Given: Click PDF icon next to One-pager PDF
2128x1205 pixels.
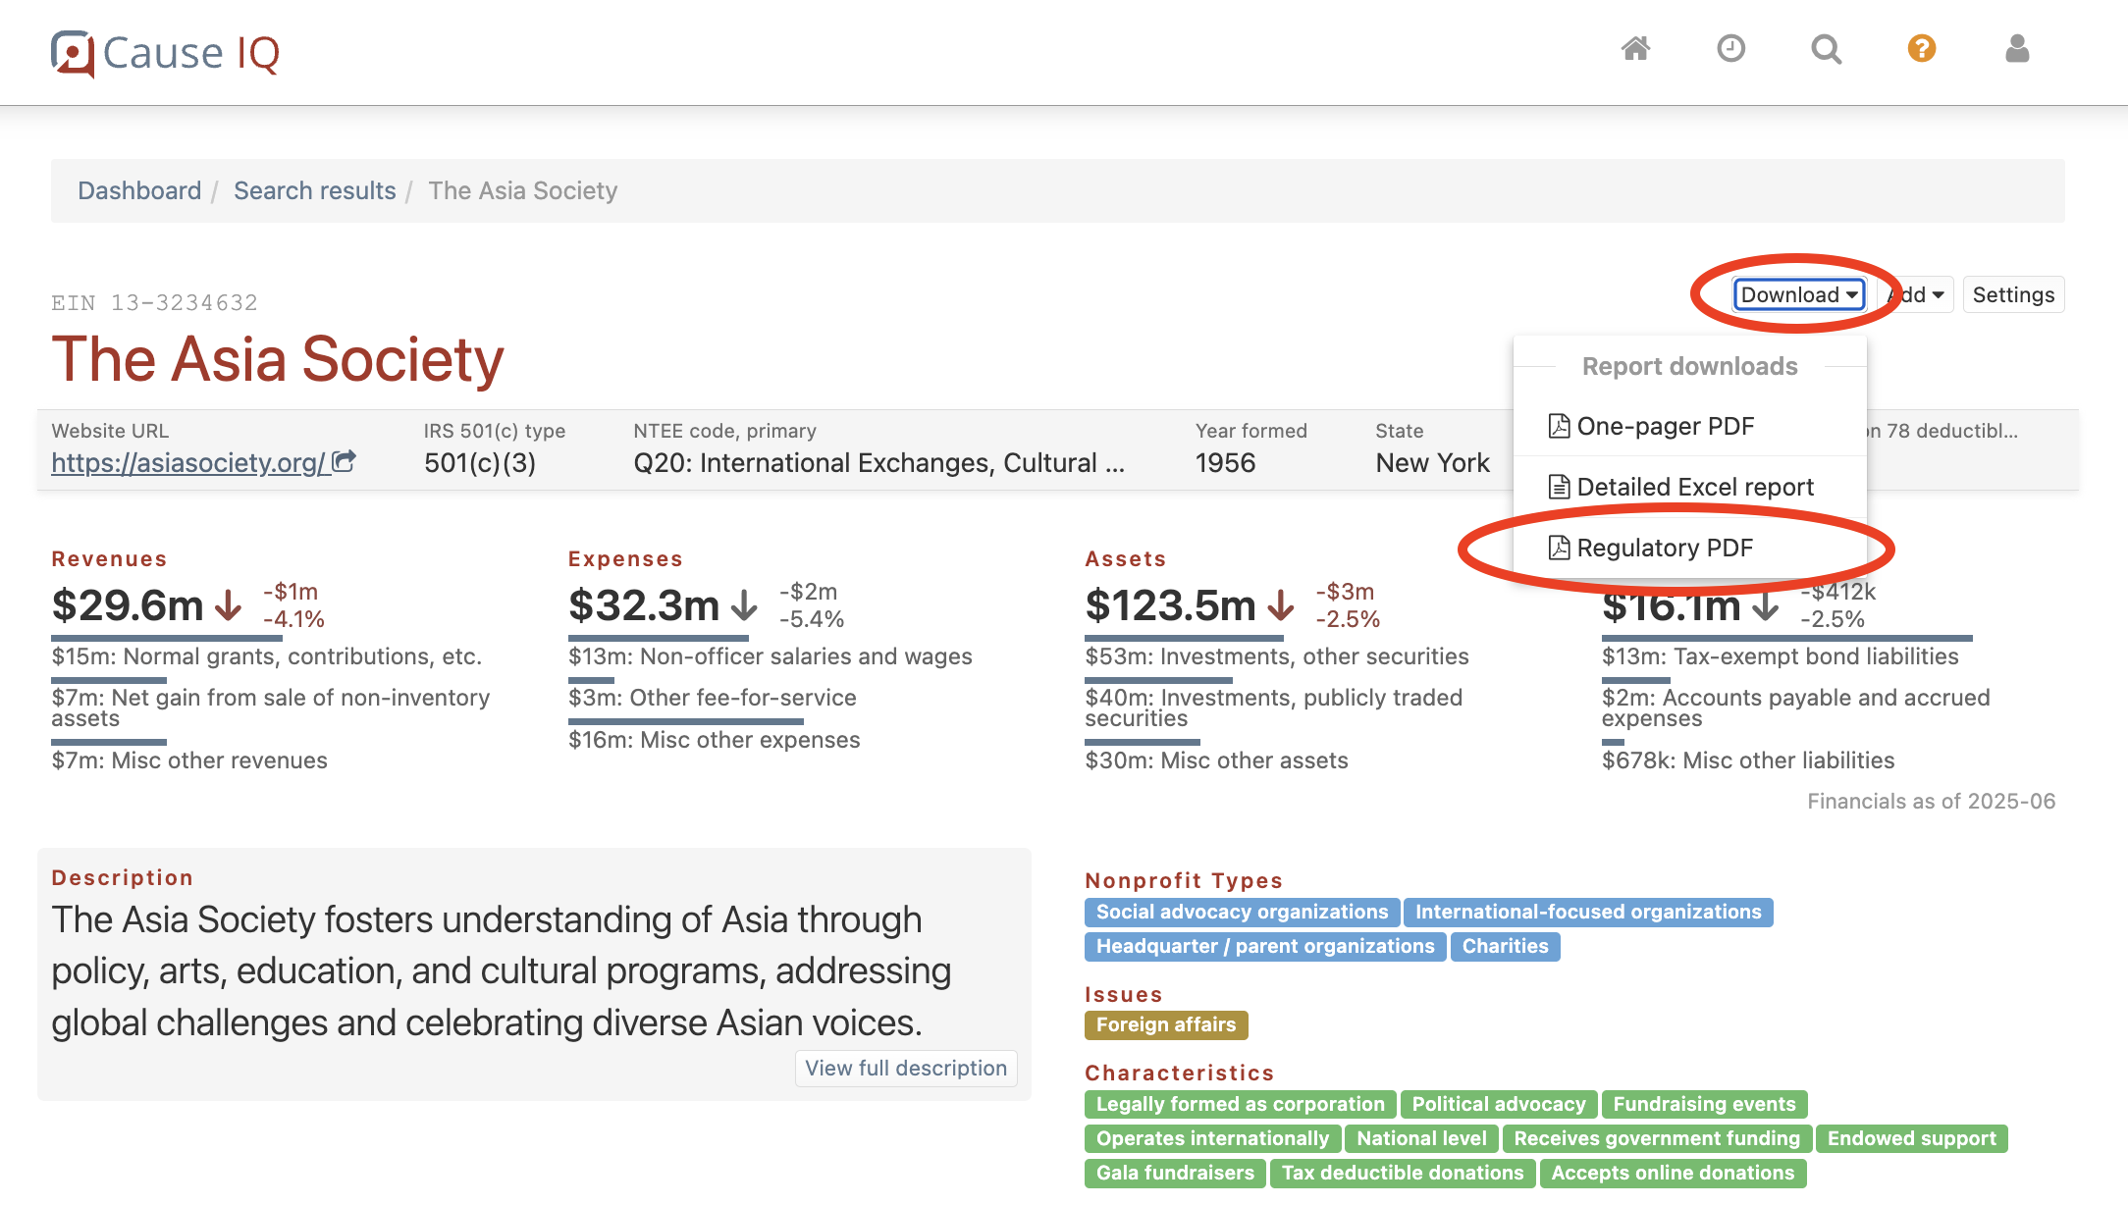Looking at the screenshot, I should pyautogui.click(x=1559, y=426).
